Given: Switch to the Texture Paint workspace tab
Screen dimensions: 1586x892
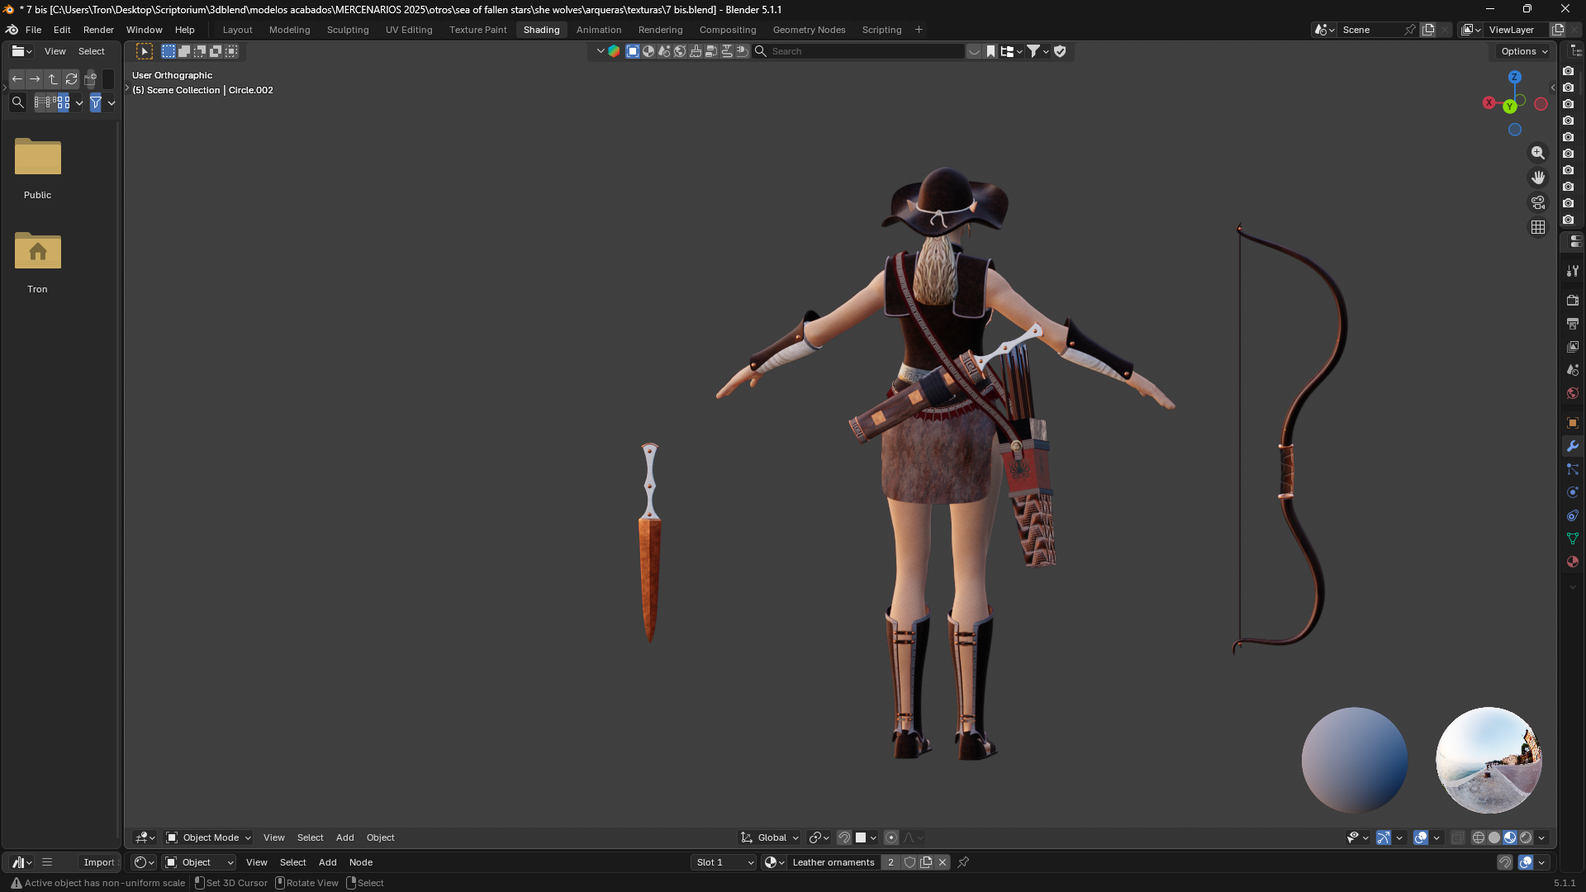Looking at the screenshot, I should point(477,30).
